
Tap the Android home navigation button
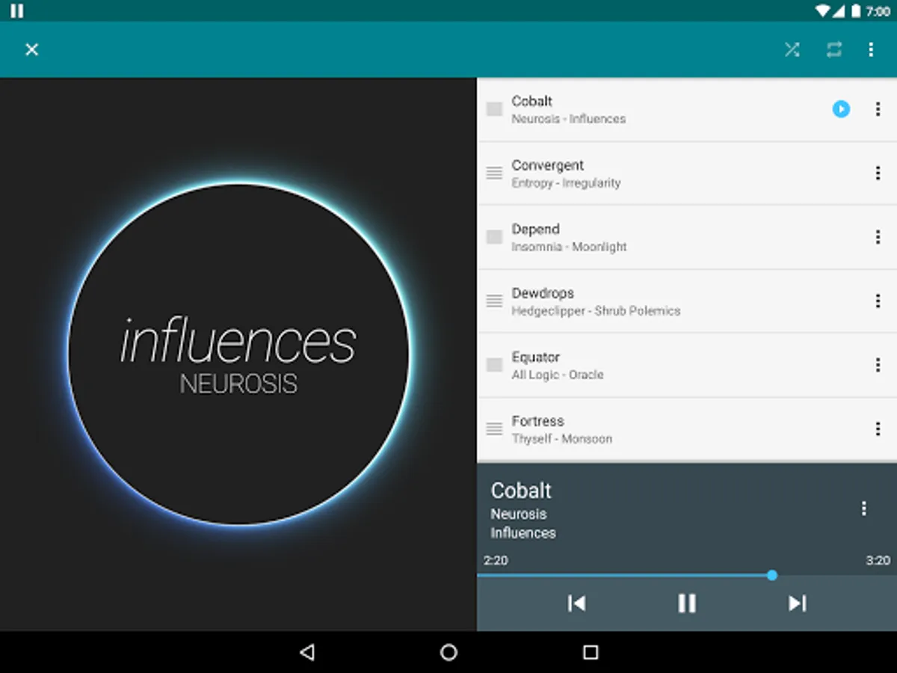pyautogui.click(x=449, y=653)
